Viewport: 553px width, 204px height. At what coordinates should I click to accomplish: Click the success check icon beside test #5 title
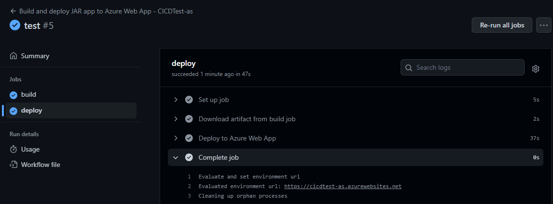coord(15,25)
